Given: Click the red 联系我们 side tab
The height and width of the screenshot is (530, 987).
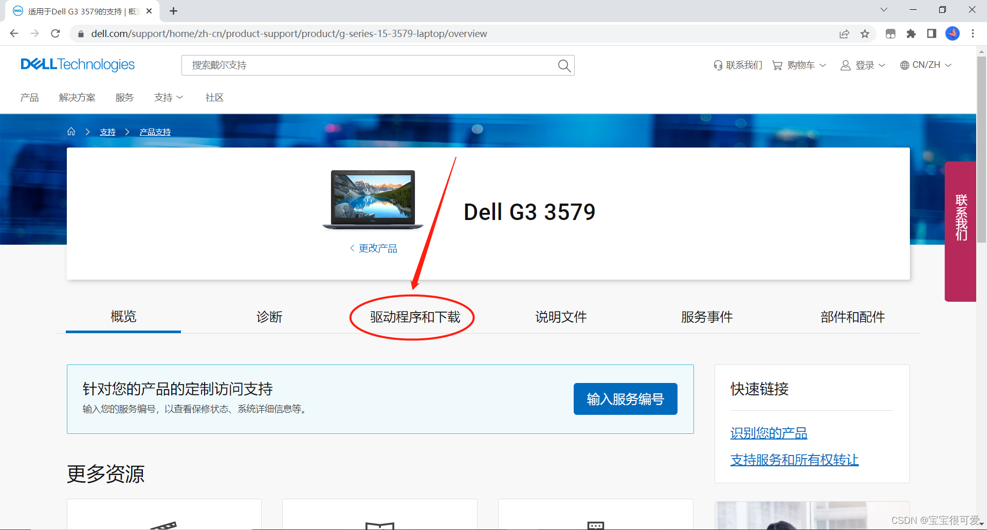Looking at the screenshot, I should 961,231.
